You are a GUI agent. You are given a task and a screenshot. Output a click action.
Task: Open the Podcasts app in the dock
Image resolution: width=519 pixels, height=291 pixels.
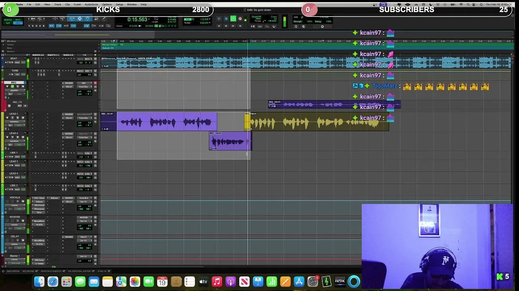pos(231,282)
